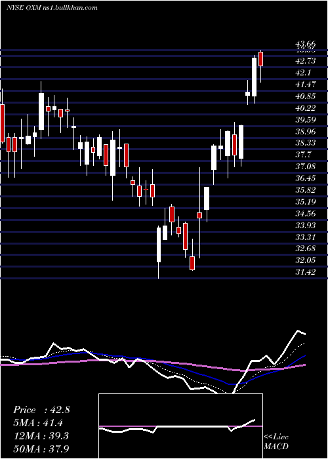The width and height of the screenshot is (328, 459).
Task: Click the 33.31 price axis label
Action: tap(306, 237)
